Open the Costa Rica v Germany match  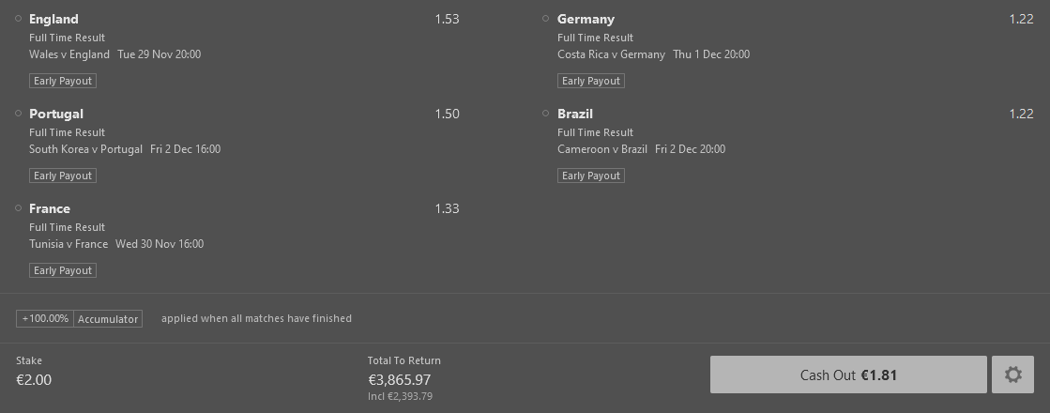pyautogui.click(x=611, y=54)
